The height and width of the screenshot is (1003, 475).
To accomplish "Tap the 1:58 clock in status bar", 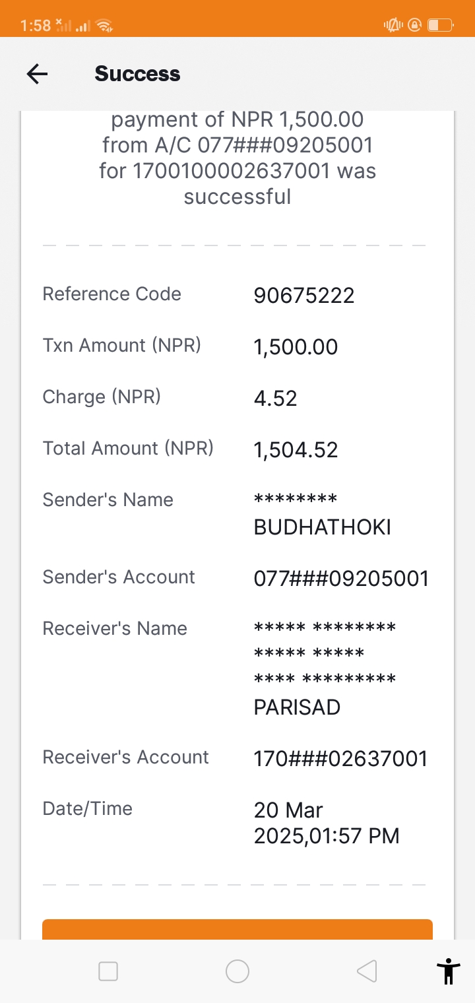I will point(36,26).
